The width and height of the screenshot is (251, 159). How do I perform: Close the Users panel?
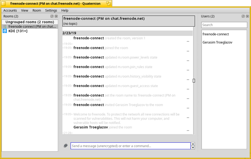[x=248, y=16]
